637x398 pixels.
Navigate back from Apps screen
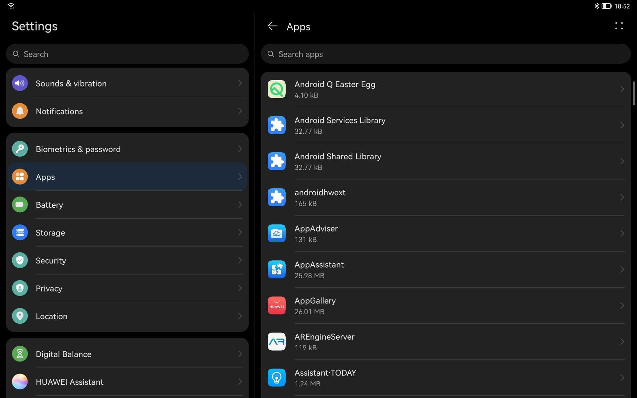pyautogui.click(x=272, y=26)
